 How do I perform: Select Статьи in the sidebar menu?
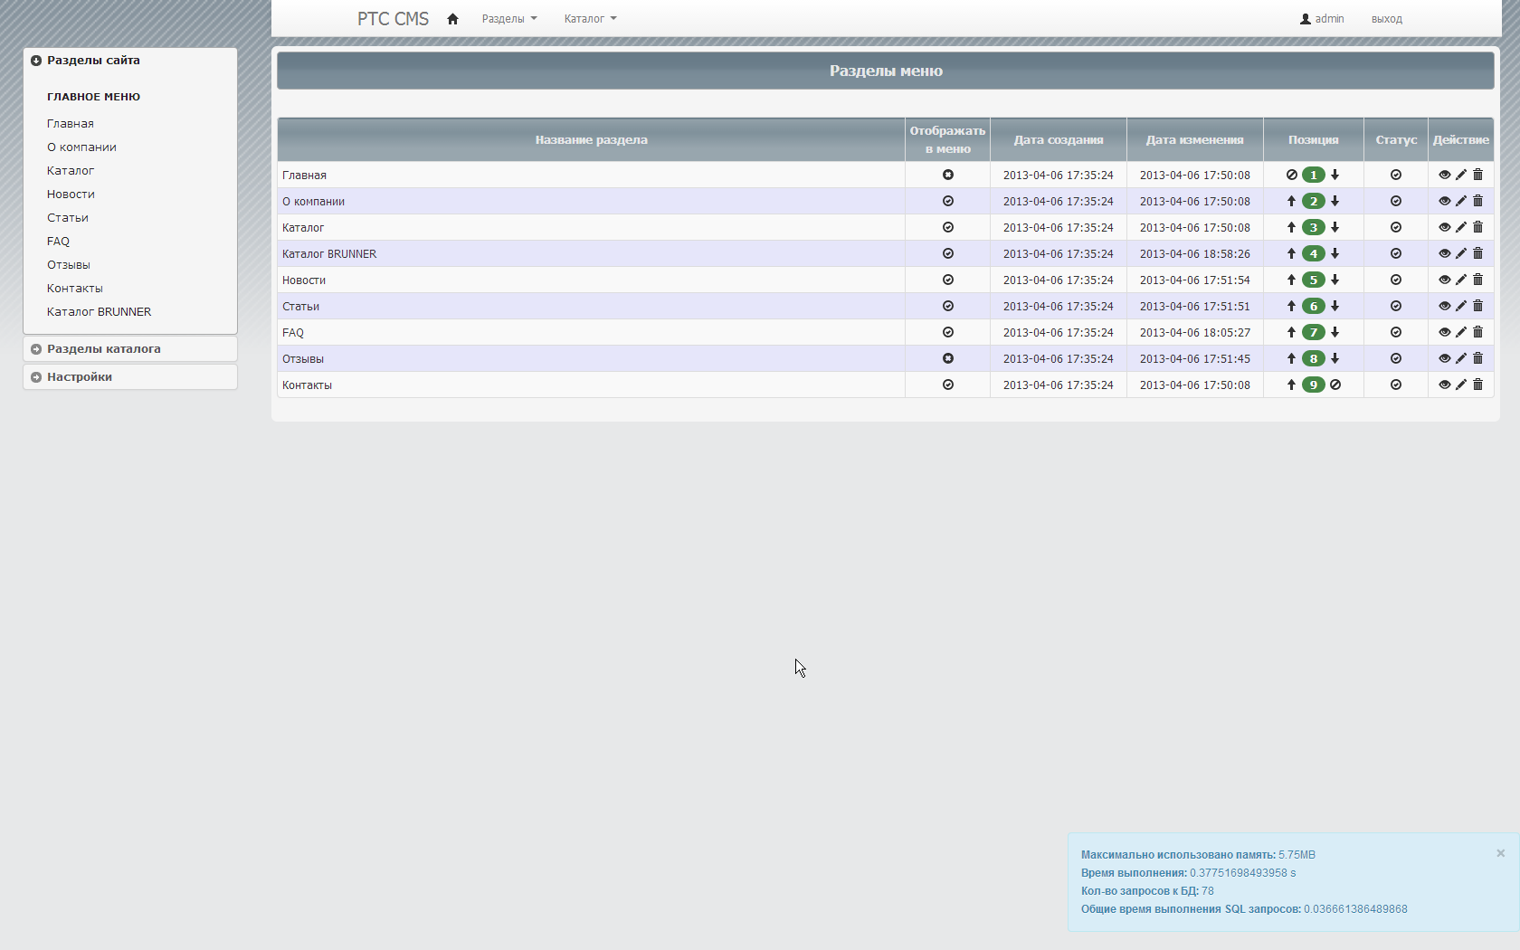(68, 218)
